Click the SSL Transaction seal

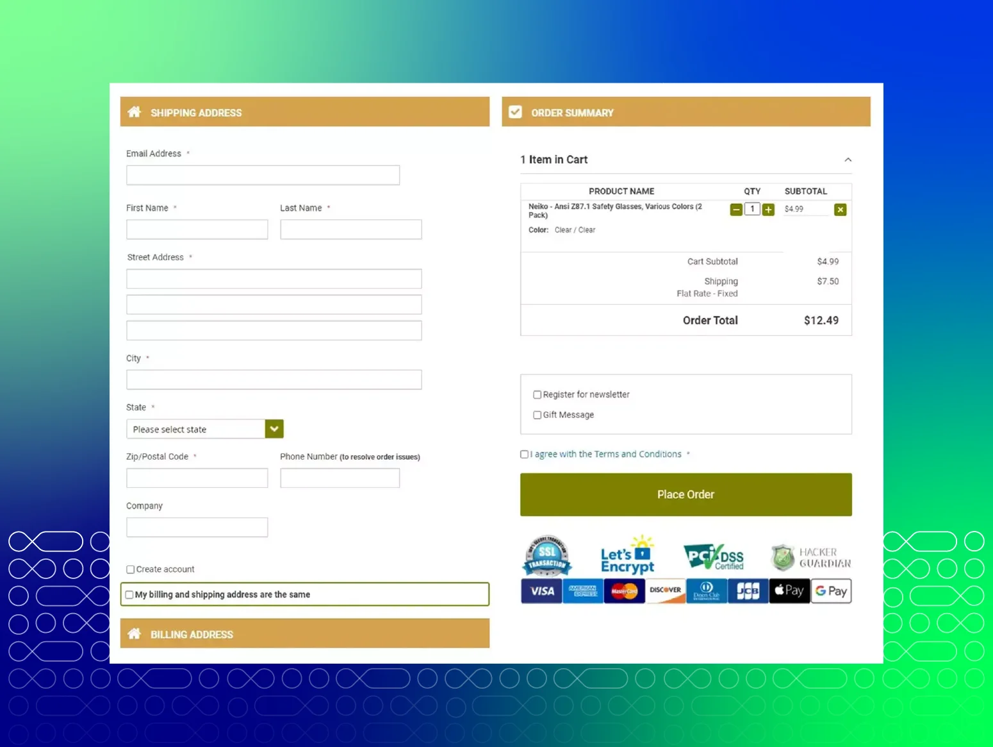click(546, 555)
